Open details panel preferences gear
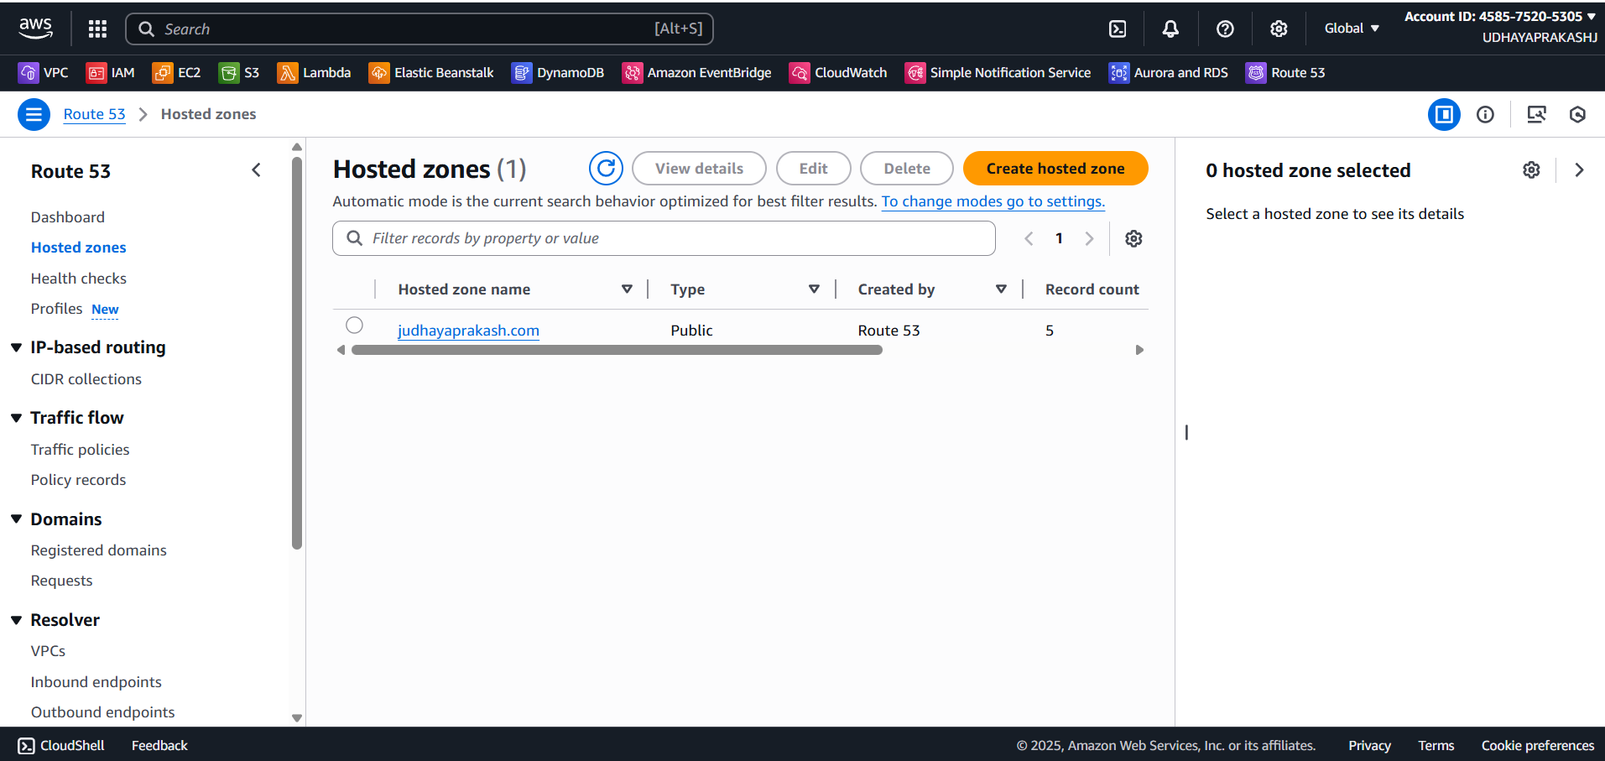Screen dimensions: 1605x761 point(1531,170)
